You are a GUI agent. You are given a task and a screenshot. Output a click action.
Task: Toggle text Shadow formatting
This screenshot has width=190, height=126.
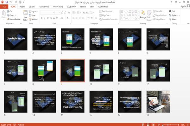pyautogui.click(x=51, y=18)
